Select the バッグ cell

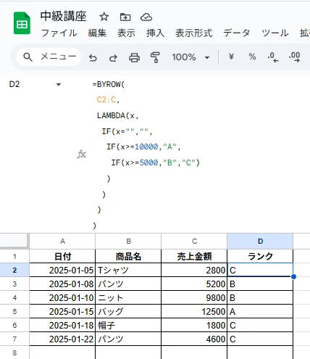128,311
